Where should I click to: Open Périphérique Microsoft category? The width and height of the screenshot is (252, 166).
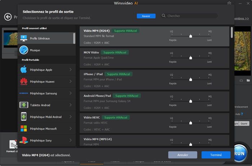click(x=46, y=129)
